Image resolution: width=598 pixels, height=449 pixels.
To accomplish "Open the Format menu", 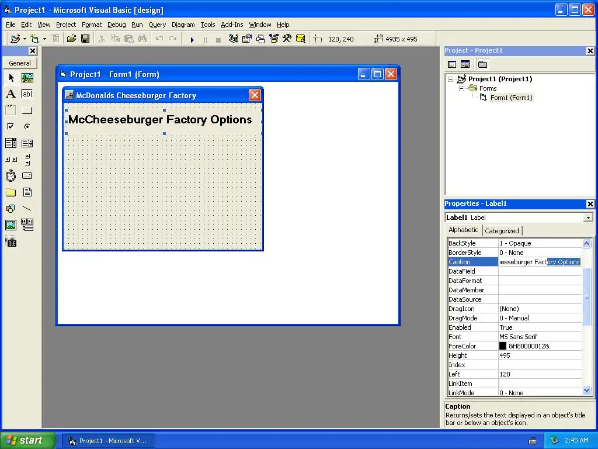I will coord(92,25).
